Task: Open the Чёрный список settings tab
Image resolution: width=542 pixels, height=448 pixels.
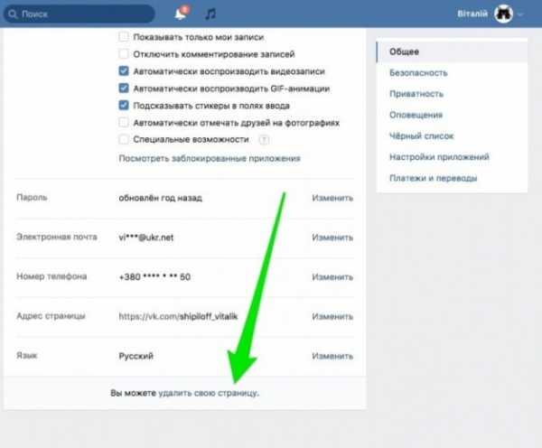Action: point(452,135)
